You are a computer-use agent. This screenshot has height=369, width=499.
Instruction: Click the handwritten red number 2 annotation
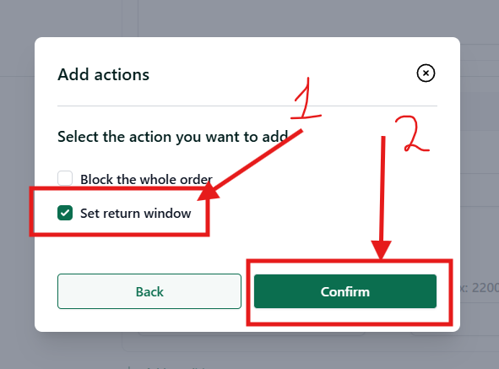pyautogui.click(x=411, y=133)
